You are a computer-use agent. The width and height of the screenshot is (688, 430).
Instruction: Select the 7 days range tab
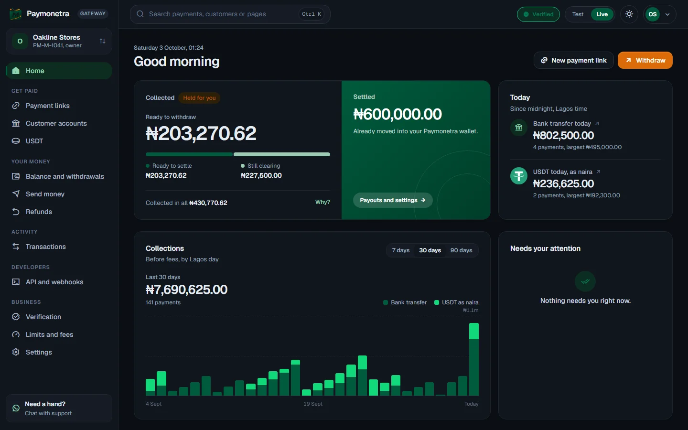click(401, 250)
